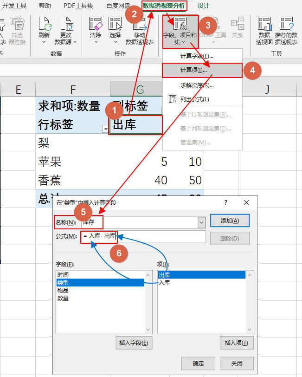This screenshot has height=377, width=302.
Task: Select cell with value 40
Action: click(x=140, y=180)
